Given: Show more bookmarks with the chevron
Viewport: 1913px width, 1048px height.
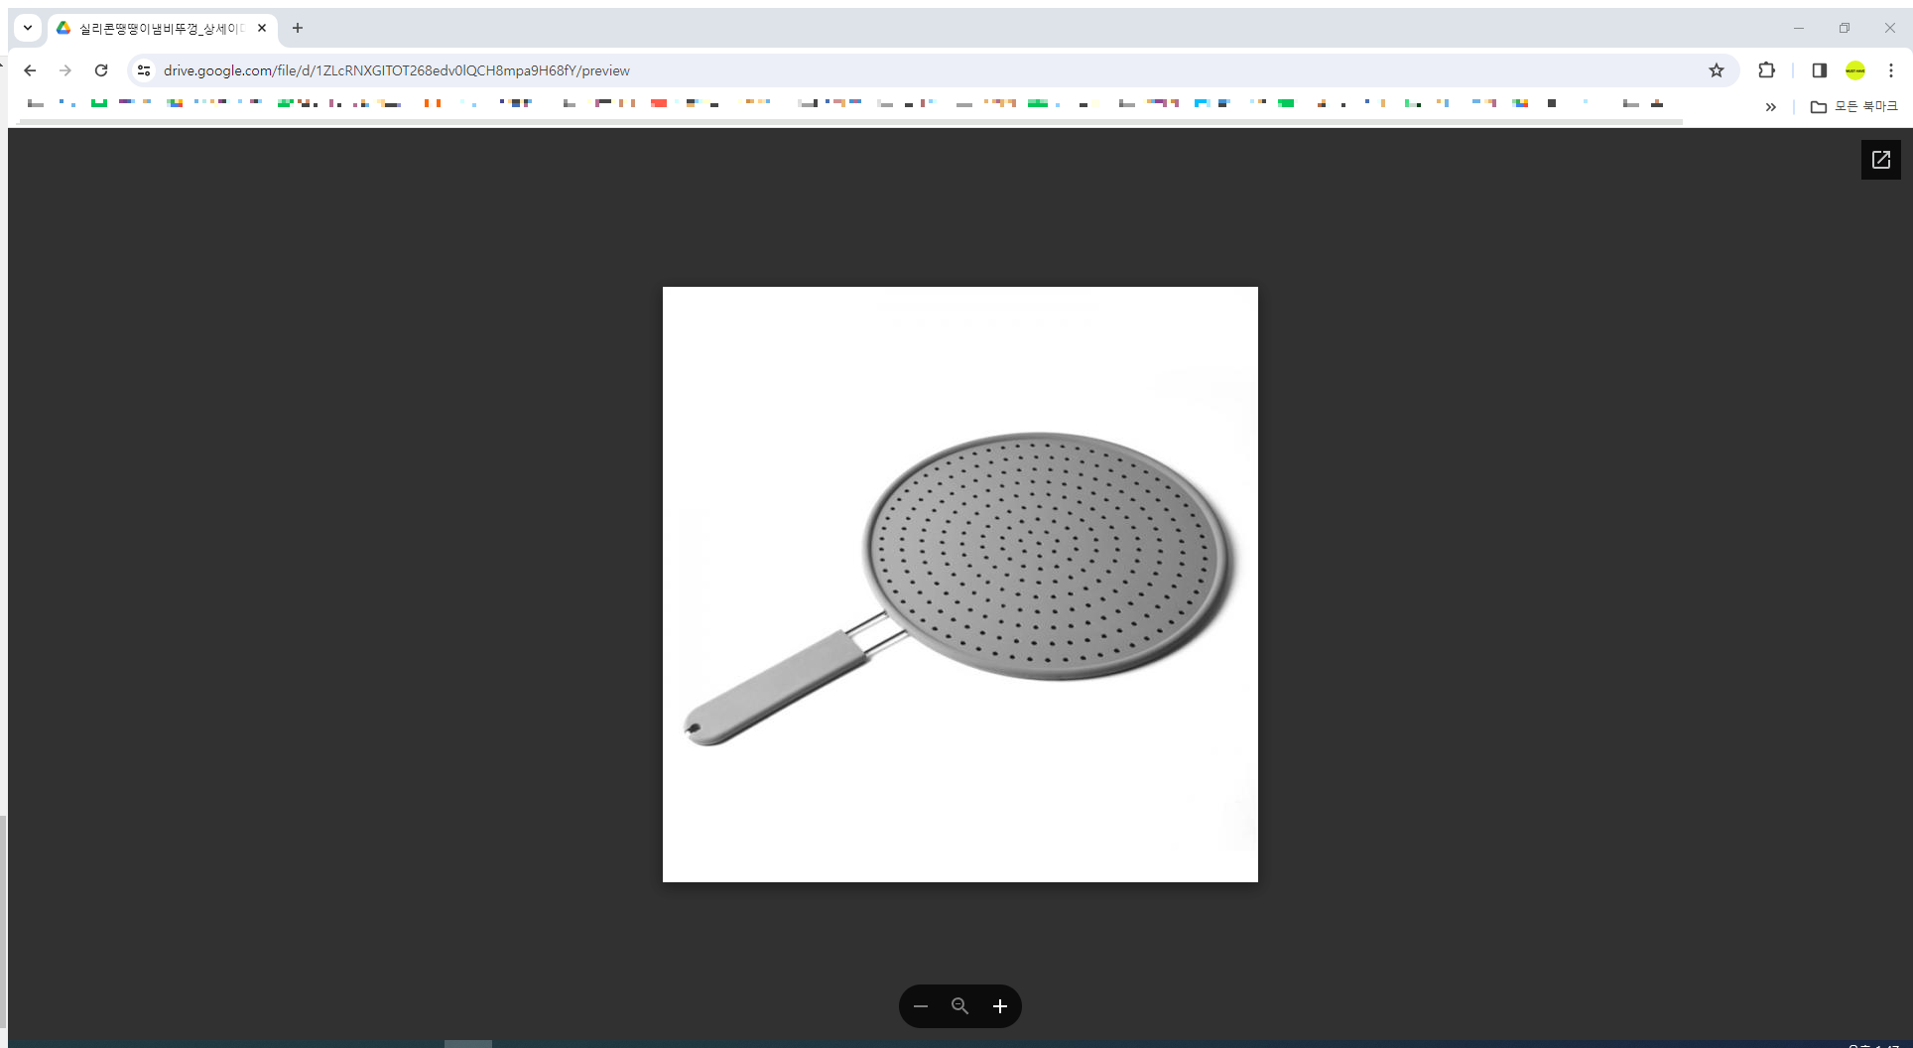Looking at the screenshot, I should [x=1770, y=106].
